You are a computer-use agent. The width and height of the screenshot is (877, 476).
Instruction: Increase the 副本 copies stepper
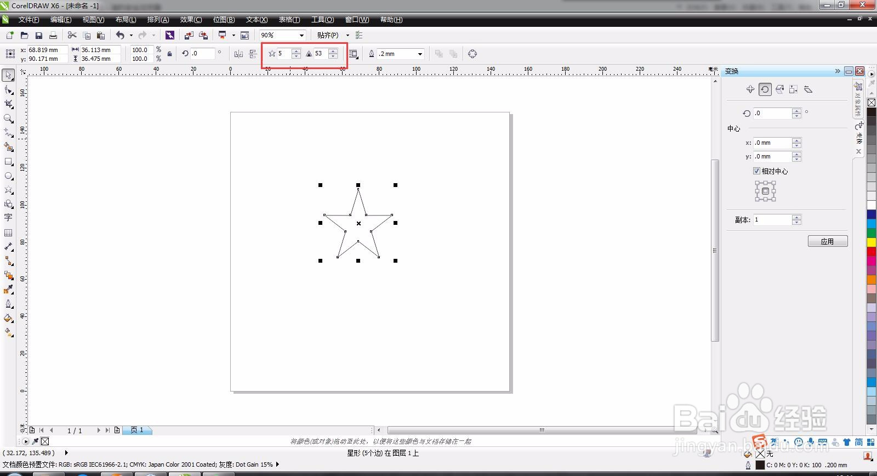[797, 217]
